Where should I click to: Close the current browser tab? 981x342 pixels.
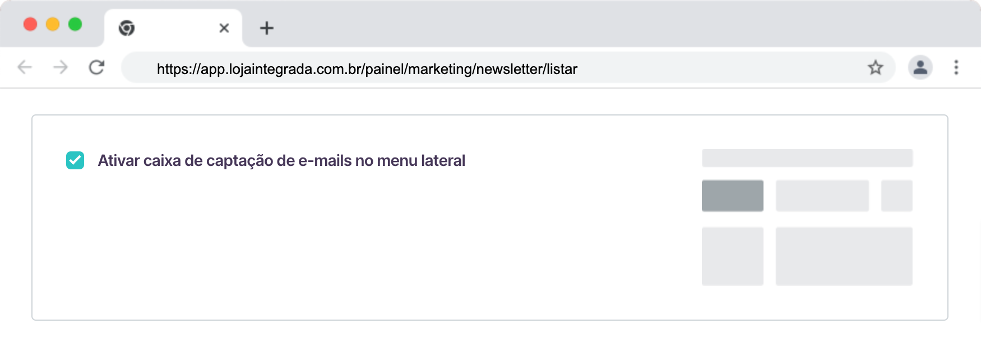click(224, 28)
